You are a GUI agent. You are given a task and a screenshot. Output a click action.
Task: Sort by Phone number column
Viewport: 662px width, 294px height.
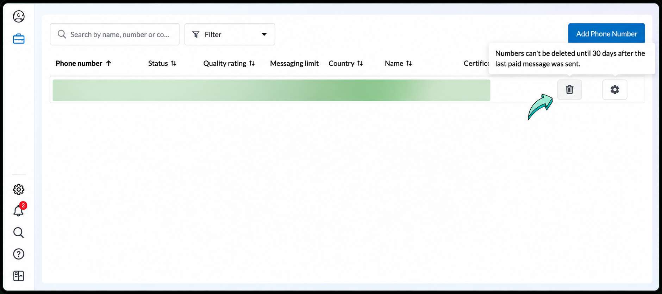tap(83, 63)
